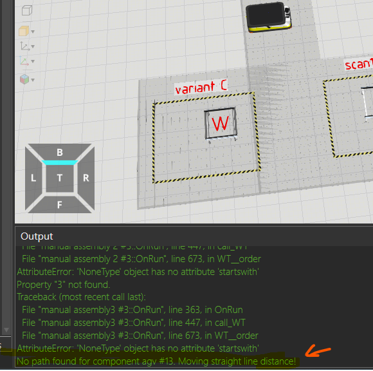This screenshot has height=371, width=373.
Task: Expand the dropdown beside the multicolor cube
Action: 33,80
